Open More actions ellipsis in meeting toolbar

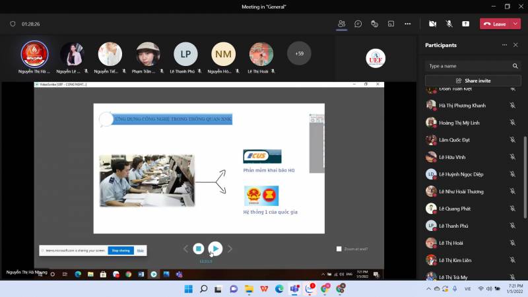tap(407, 24)
